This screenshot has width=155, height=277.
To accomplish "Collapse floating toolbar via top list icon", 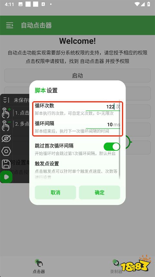I will tap(6, 100).
